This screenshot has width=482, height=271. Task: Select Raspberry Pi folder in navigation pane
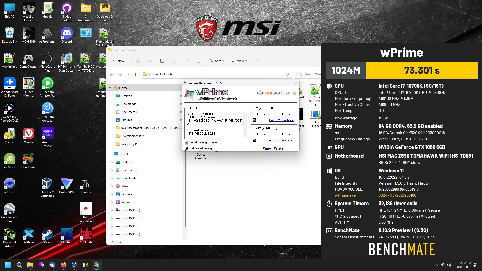click(129, 144)
